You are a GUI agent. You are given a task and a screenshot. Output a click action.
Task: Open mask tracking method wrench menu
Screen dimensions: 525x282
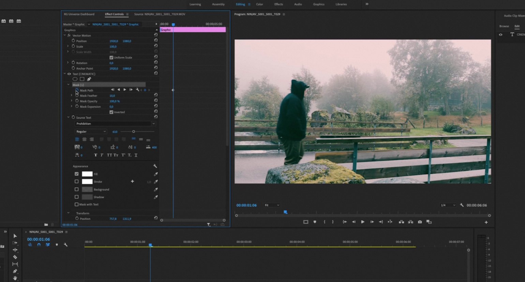point(137,90)
